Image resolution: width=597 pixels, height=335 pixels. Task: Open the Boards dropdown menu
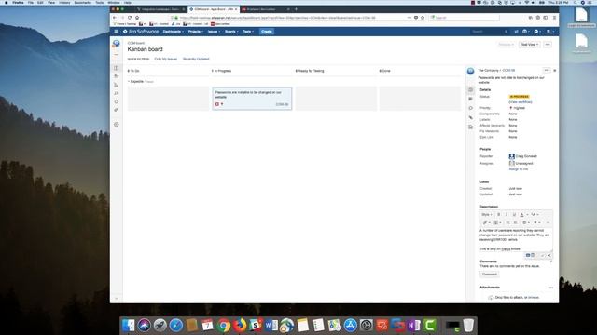231,32
